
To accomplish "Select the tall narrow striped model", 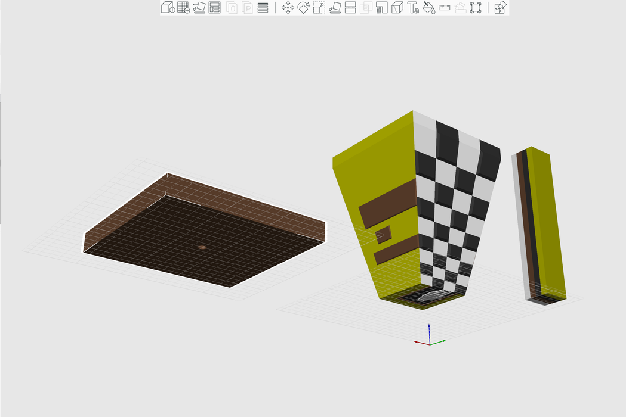I will 540,226.
